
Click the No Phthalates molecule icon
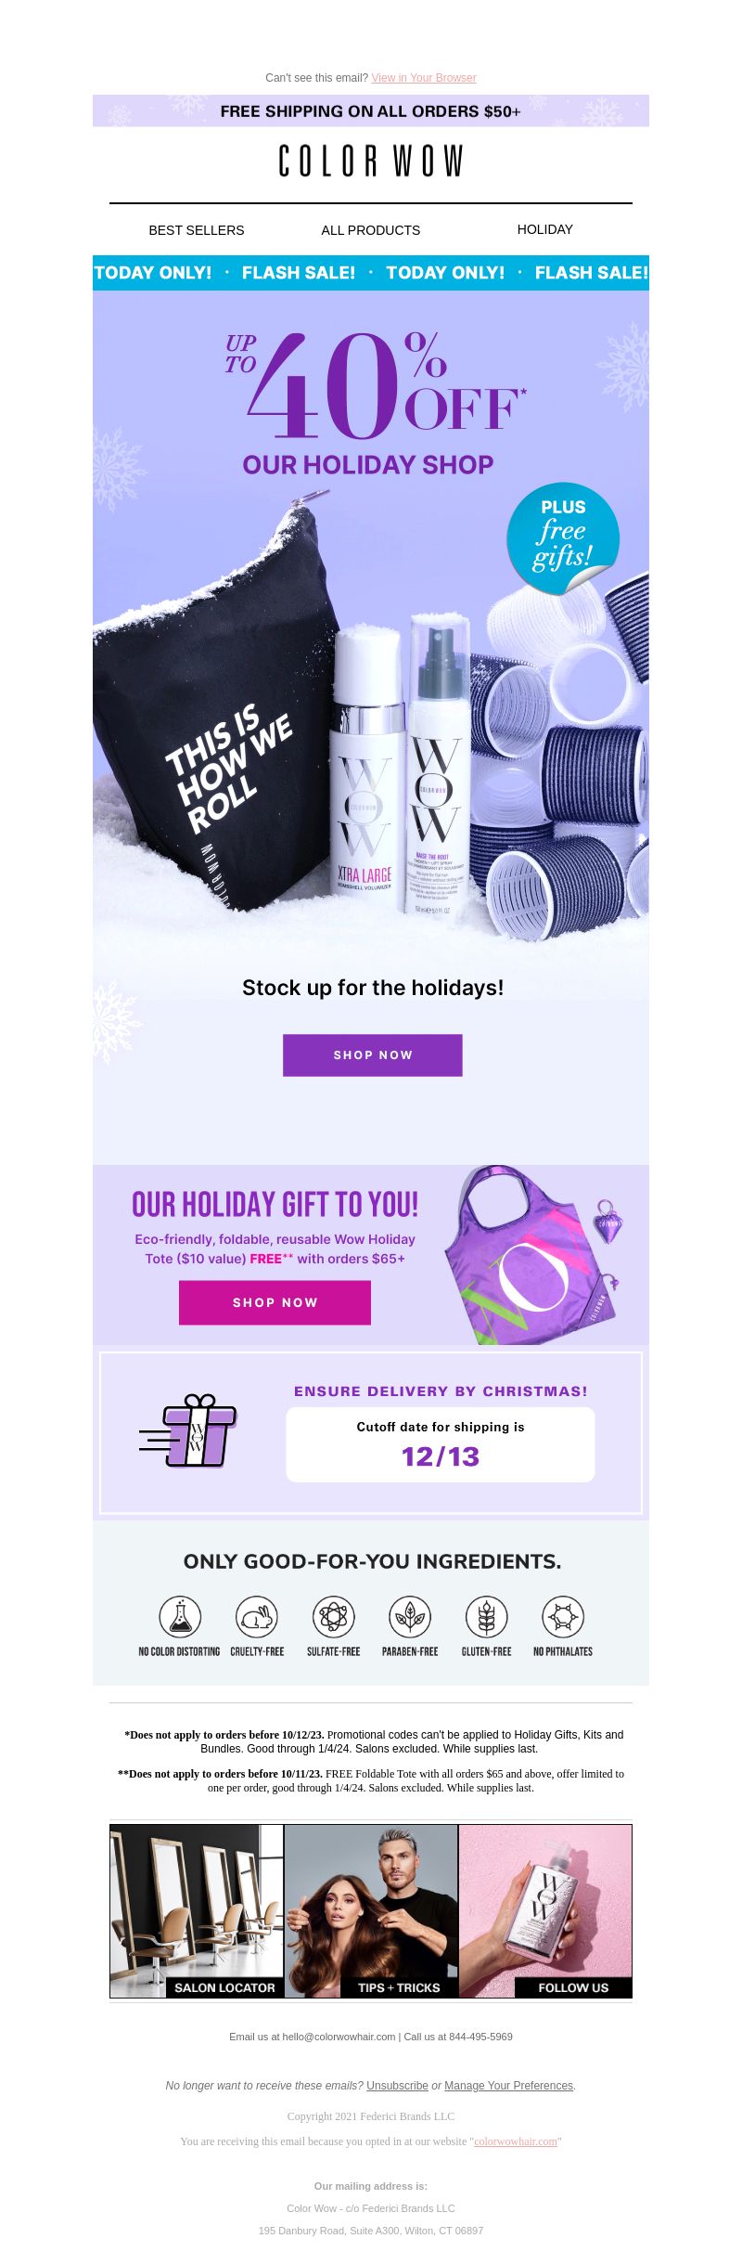[563, 1616]
